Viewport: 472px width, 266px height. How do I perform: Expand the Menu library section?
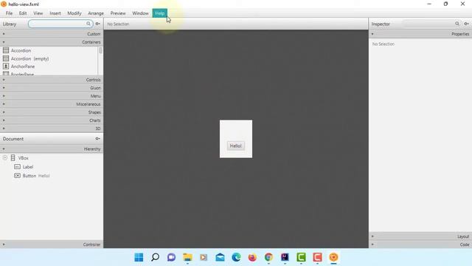point(52,96)
